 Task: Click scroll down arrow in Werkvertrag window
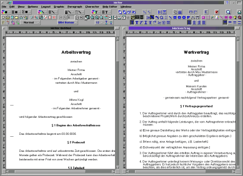pos(238,167)
